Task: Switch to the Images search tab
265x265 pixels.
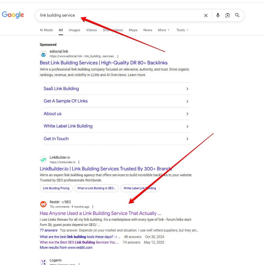Action: (x=74, y=30)
